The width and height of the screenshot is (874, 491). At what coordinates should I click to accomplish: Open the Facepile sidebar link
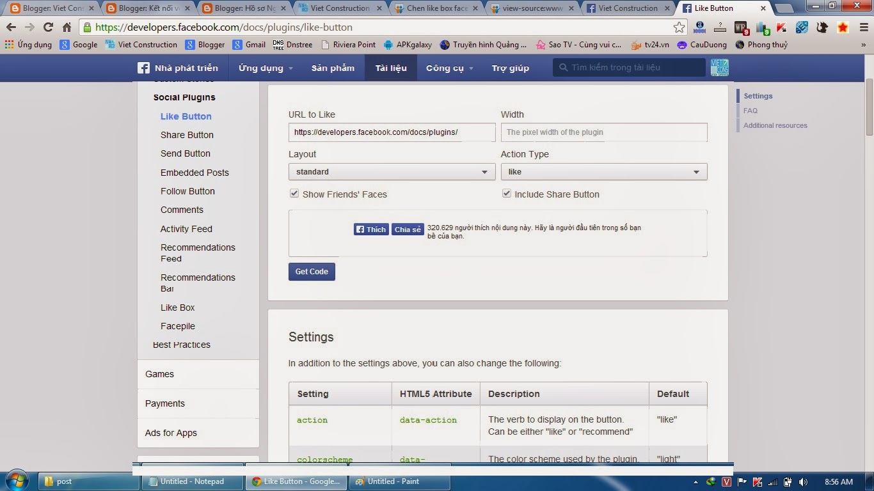coord(178,326)
